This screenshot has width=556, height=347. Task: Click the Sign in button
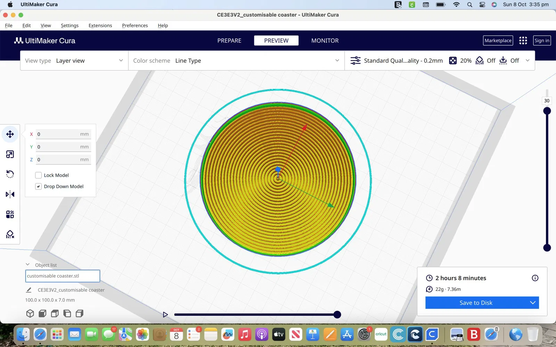pyautogui.click(x=542, y=41)
